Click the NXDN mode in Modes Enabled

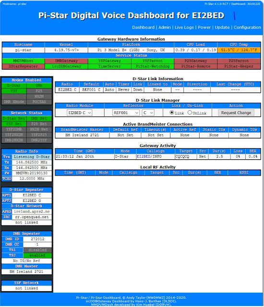pyautogui.click(x=39, y=96)
